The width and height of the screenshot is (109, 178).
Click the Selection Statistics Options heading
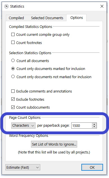(30, 53)
